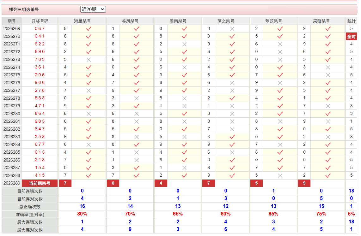
Task: Click draw number 890 in row 2026272
Action: [x=40, y=52]
